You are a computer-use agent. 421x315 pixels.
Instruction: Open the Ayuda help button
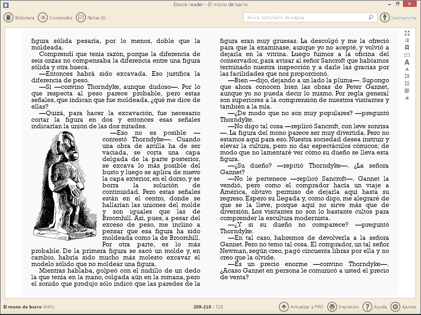[x=375, y=307]
